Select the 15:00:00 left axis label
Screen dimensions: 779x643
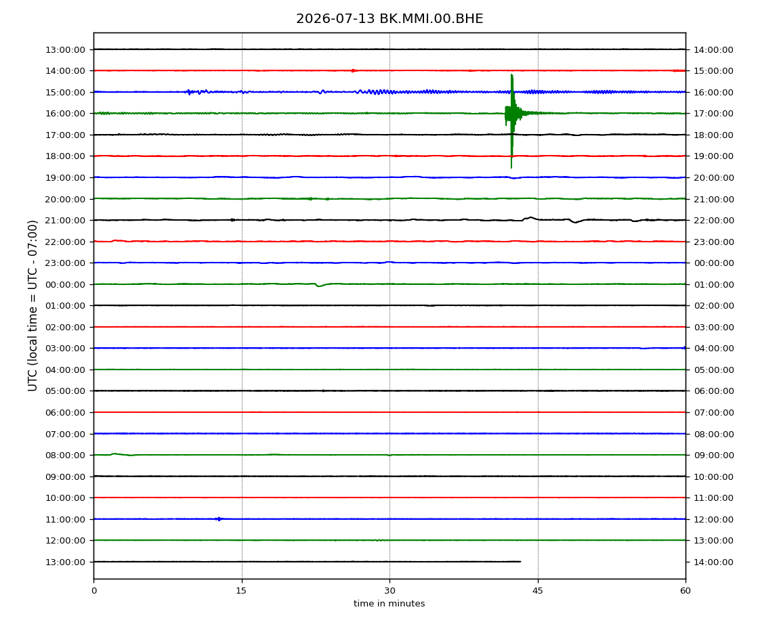tap(65, 92)
